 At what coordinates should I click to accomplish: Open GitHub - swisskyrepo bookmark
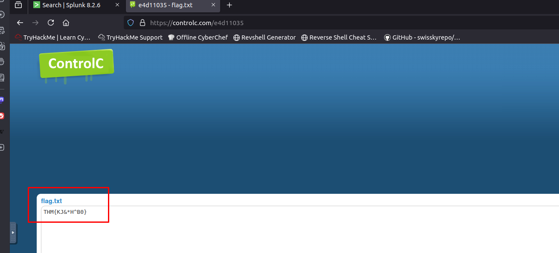[422, 37]
